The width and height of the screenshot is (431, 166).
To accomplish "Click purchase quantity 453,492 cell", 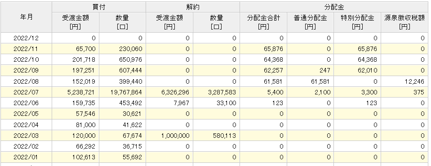I will coord(122,103).
